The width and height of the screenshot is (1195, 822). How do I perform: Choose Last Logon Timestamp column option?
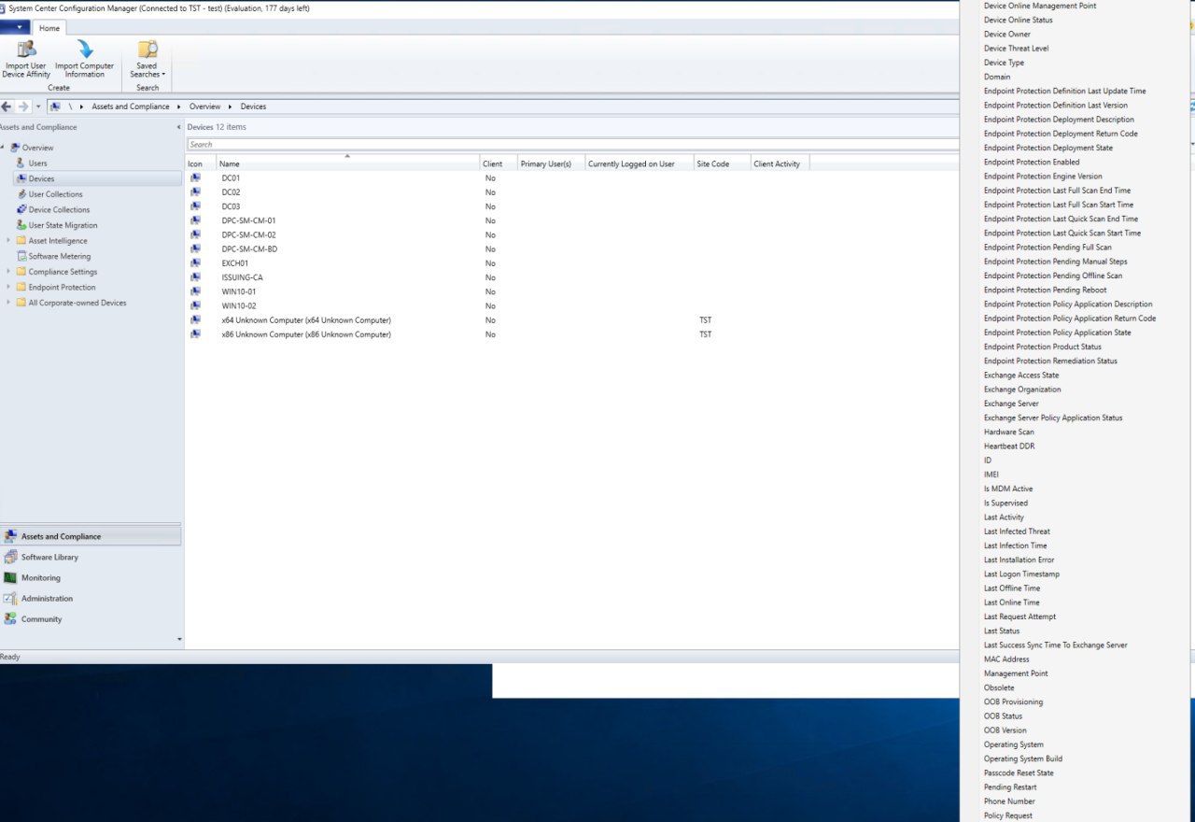[1021, 574]
